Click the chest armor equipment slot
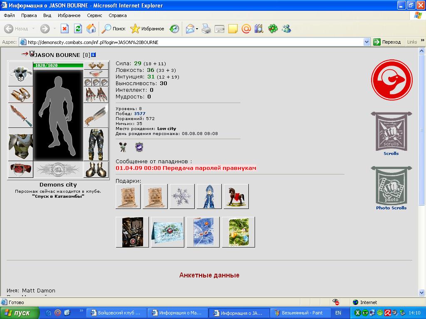 click(x=21, y=145)
